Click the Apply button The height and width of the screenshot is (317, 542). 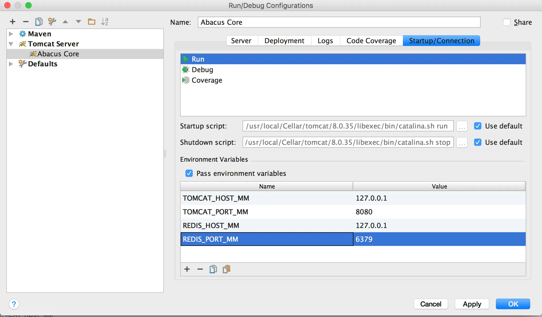tap(472, 304)
